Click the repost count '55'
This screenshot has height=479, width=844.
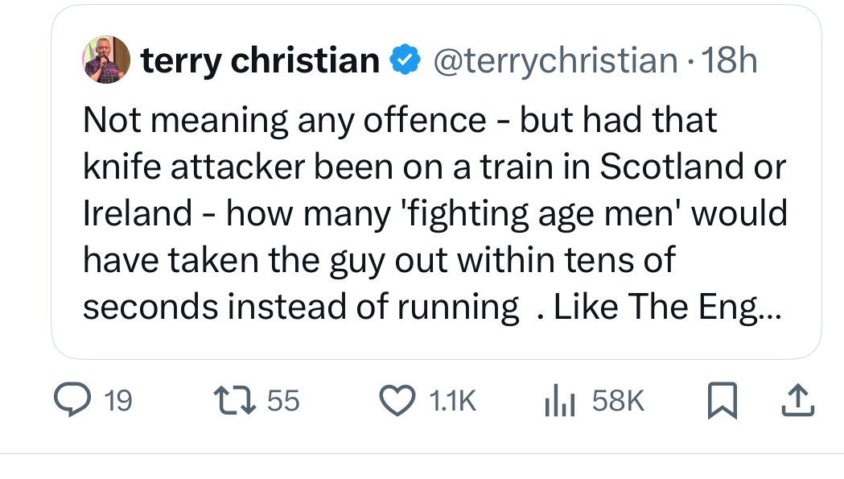[x=282, y=401]
